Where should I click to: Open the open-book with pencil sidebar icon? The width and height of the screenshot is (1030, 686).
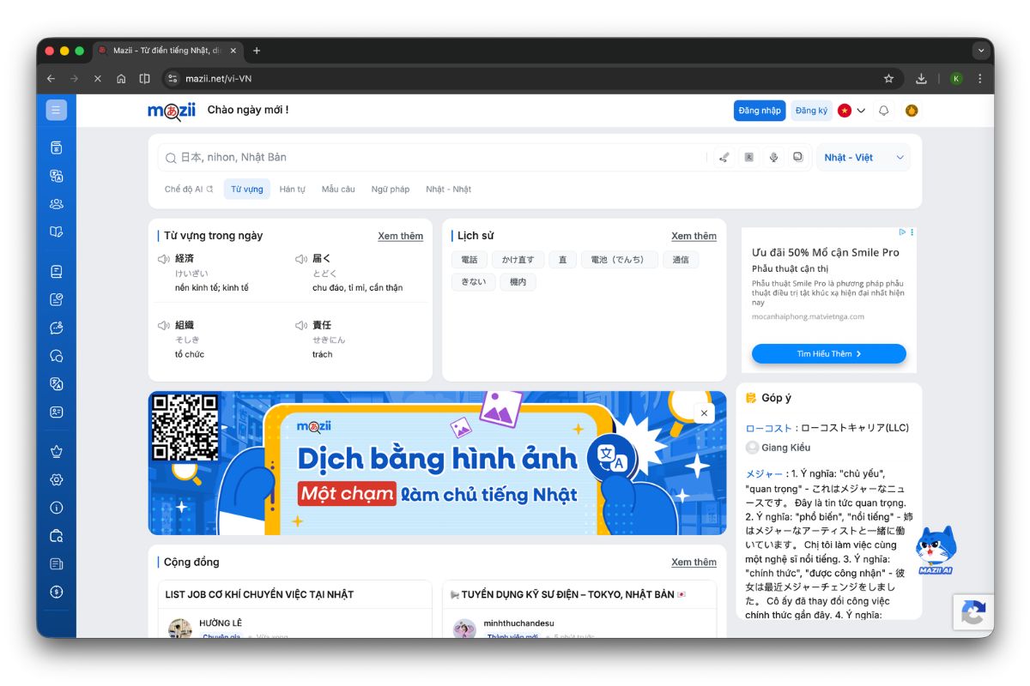(x=56, y=232)
